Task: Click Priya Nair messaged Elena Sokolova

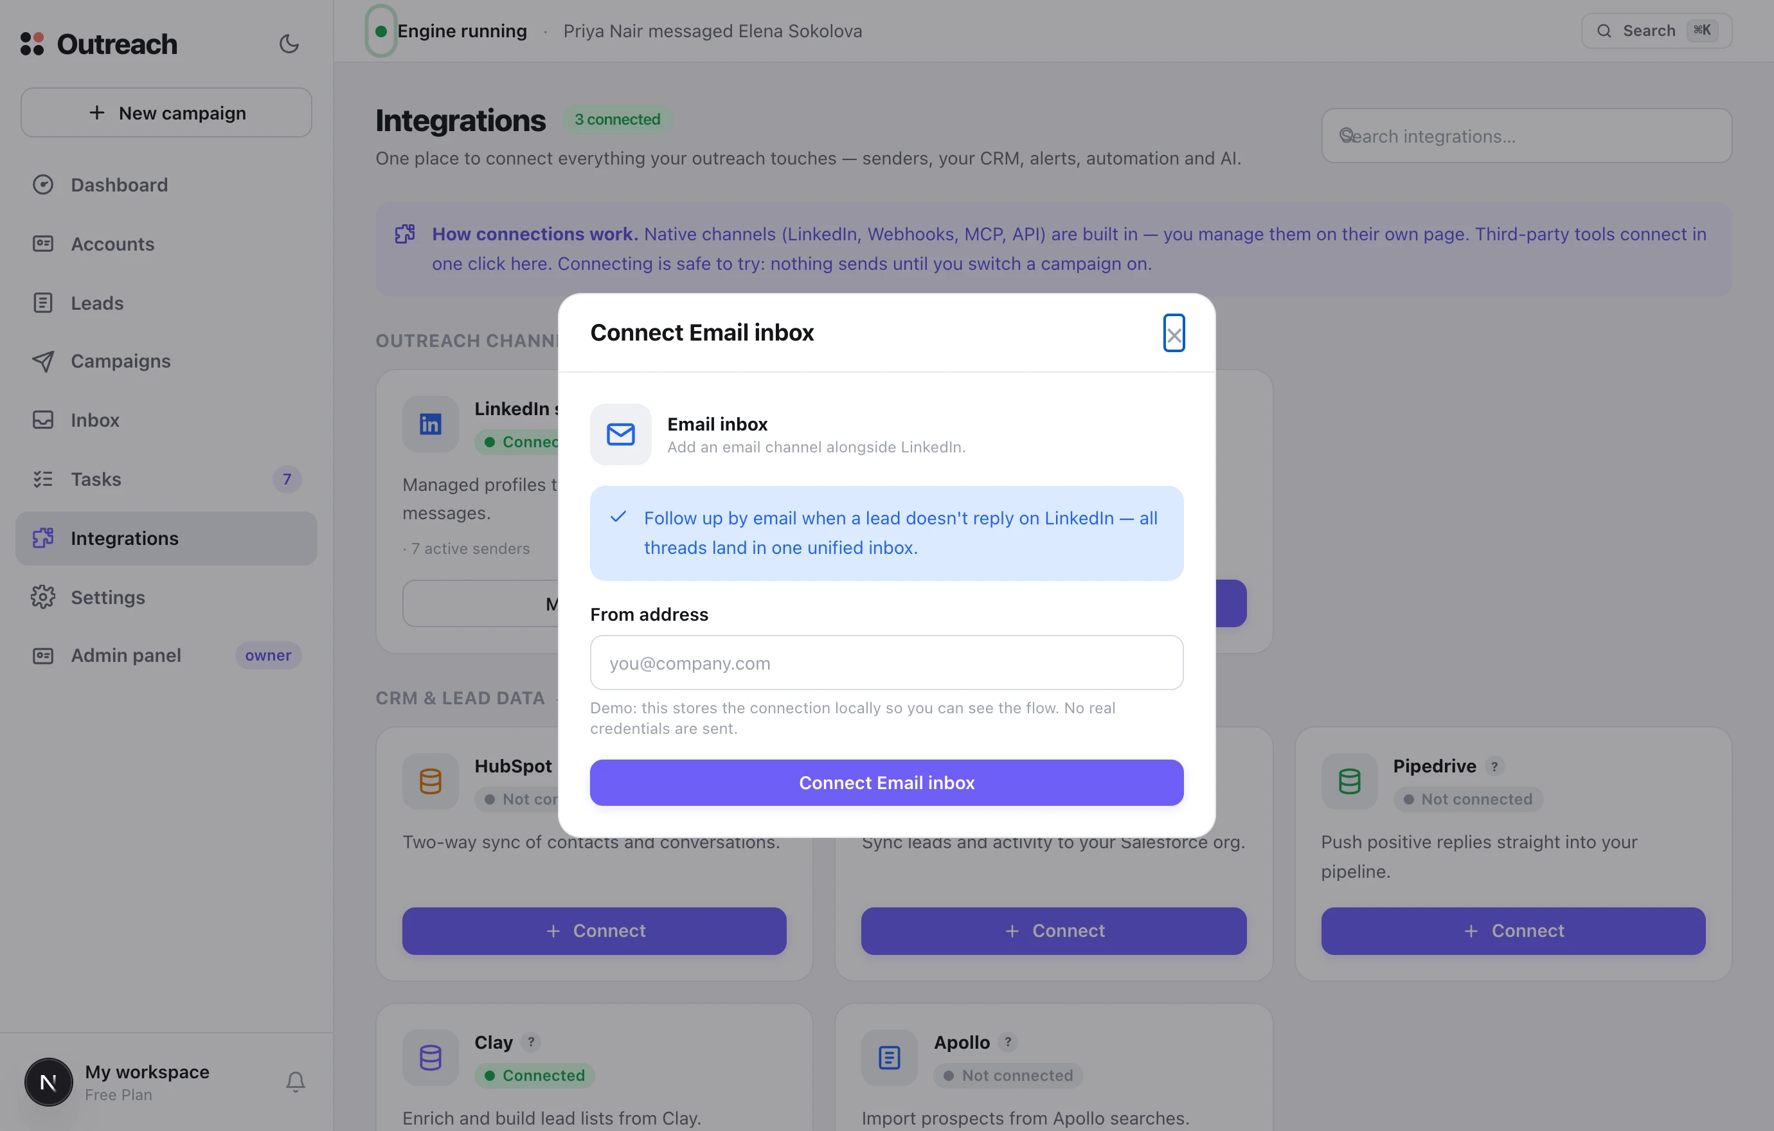Action: [x=712, y=31]
